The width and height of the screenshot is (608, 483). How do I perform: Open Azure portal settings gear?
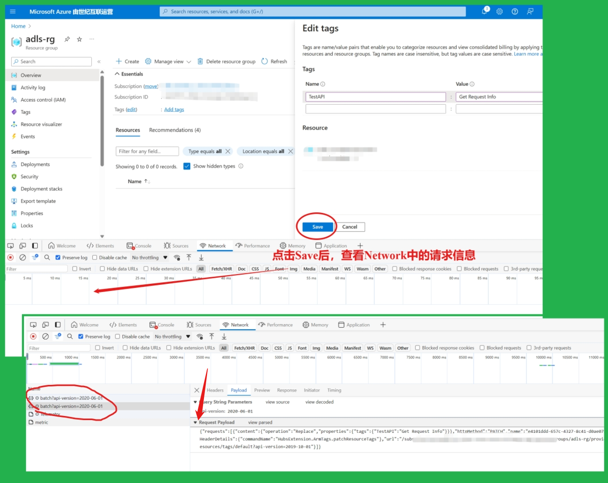pos(499,12)
